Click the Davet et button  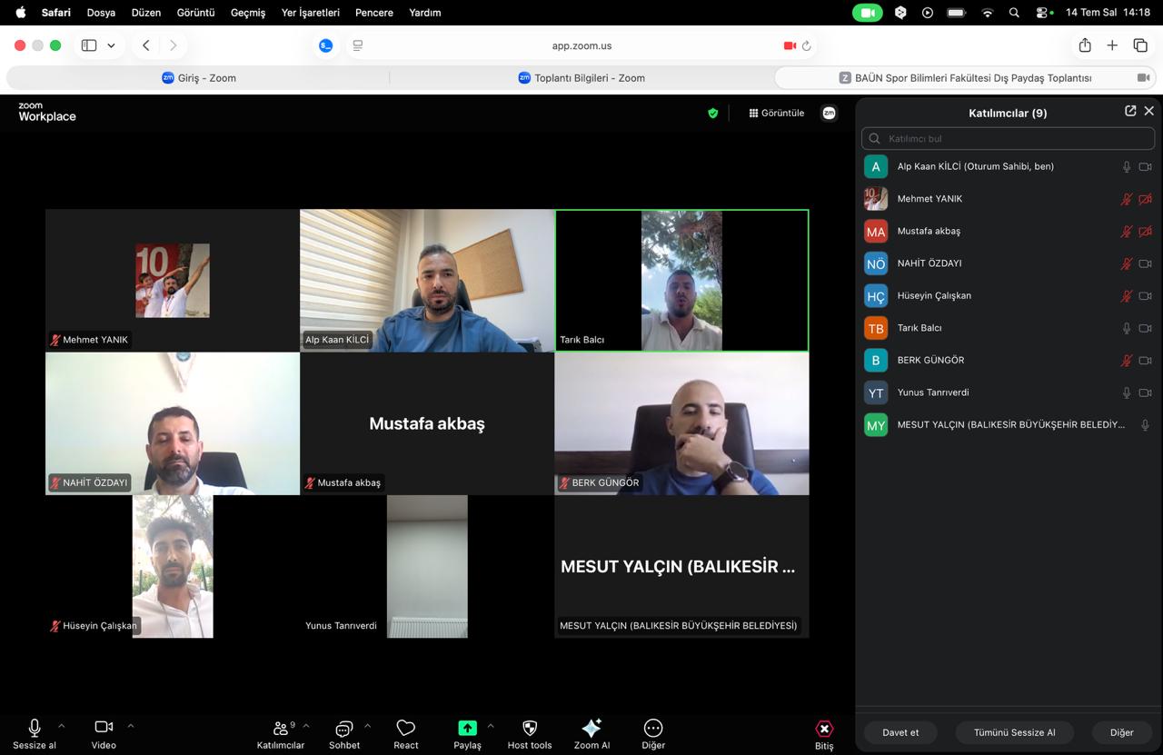click(900, 732)
